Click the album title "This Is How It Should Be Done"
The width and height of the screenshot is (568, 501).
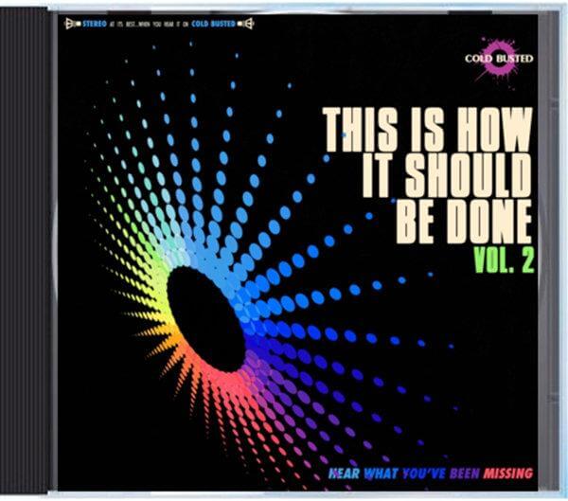428,175
